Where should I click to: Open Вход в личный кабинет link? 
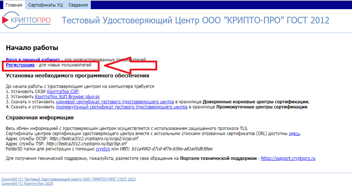click(33, 60)
